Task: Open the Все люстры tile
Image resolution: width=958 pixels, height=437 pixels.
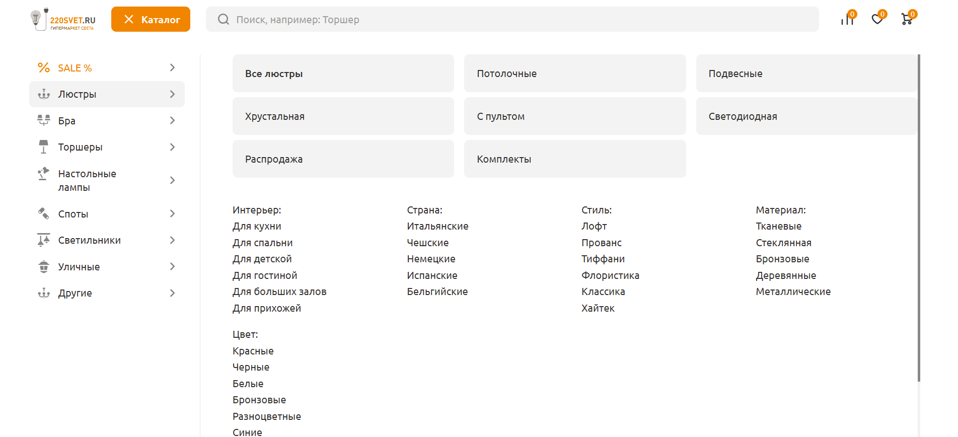Action: click(343, 74)
